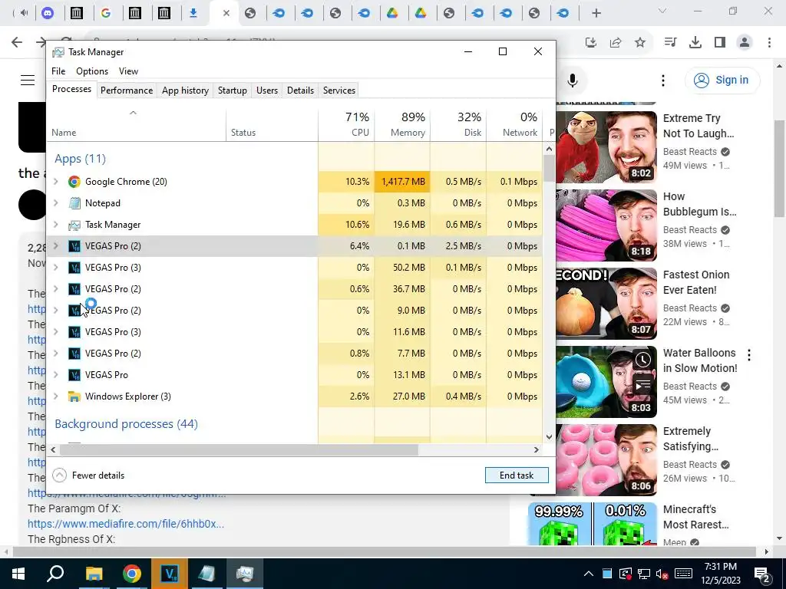This screenshot has height=589, width=786.
Task: Click the Task Manager vertical scrollbar down arrow
Action: [549, 436]
